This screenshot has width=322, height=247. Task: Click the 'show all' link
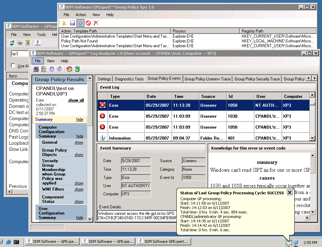76,100
